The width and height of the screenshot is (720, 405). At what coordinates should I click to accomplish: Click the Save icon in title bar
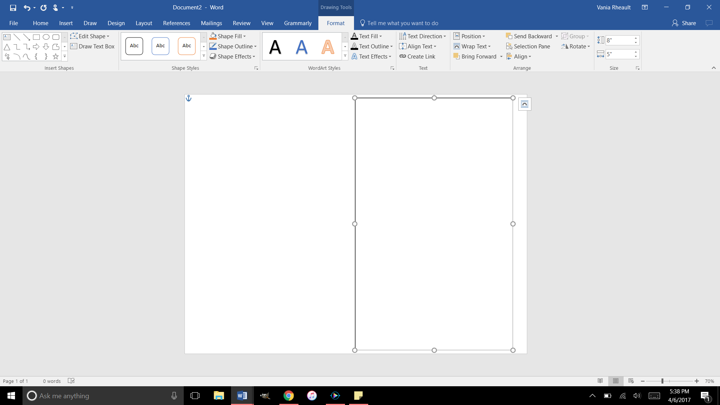(13, 7)
